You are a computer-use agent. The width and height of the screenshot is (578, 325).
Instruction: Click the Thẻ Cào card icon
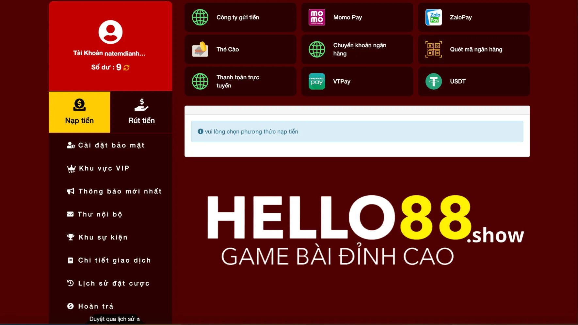tap(200, 49)
